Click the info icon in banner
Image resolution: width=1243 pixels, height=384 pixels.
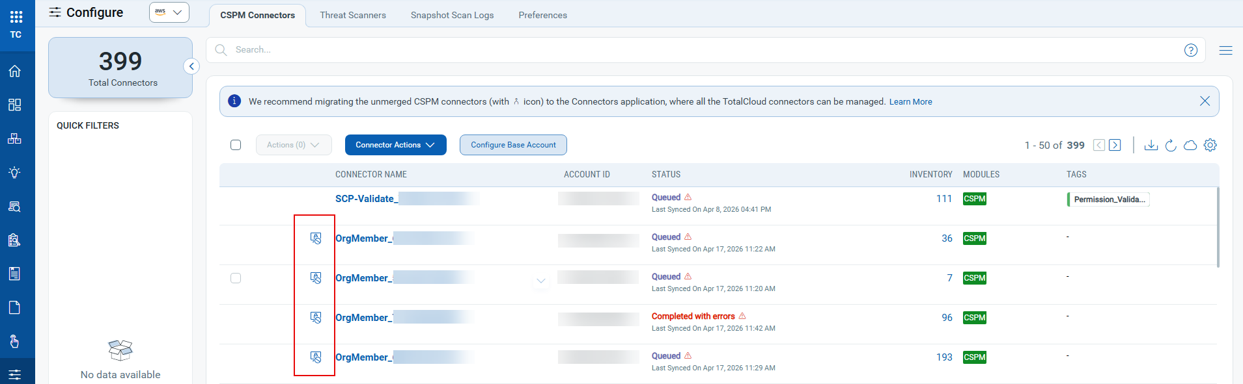(x=234, y=101)
